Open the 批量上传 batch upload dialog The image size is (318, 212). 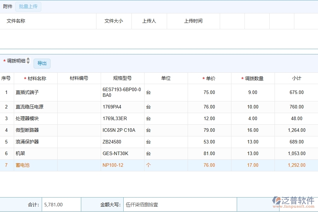28,6
